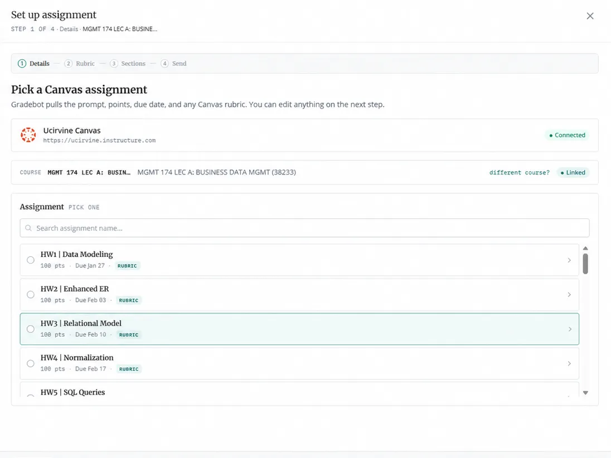Viewport: 611px width, 458px height.
Task: Click 'Due Jan 27' on HW1
Action: (90, 266)
